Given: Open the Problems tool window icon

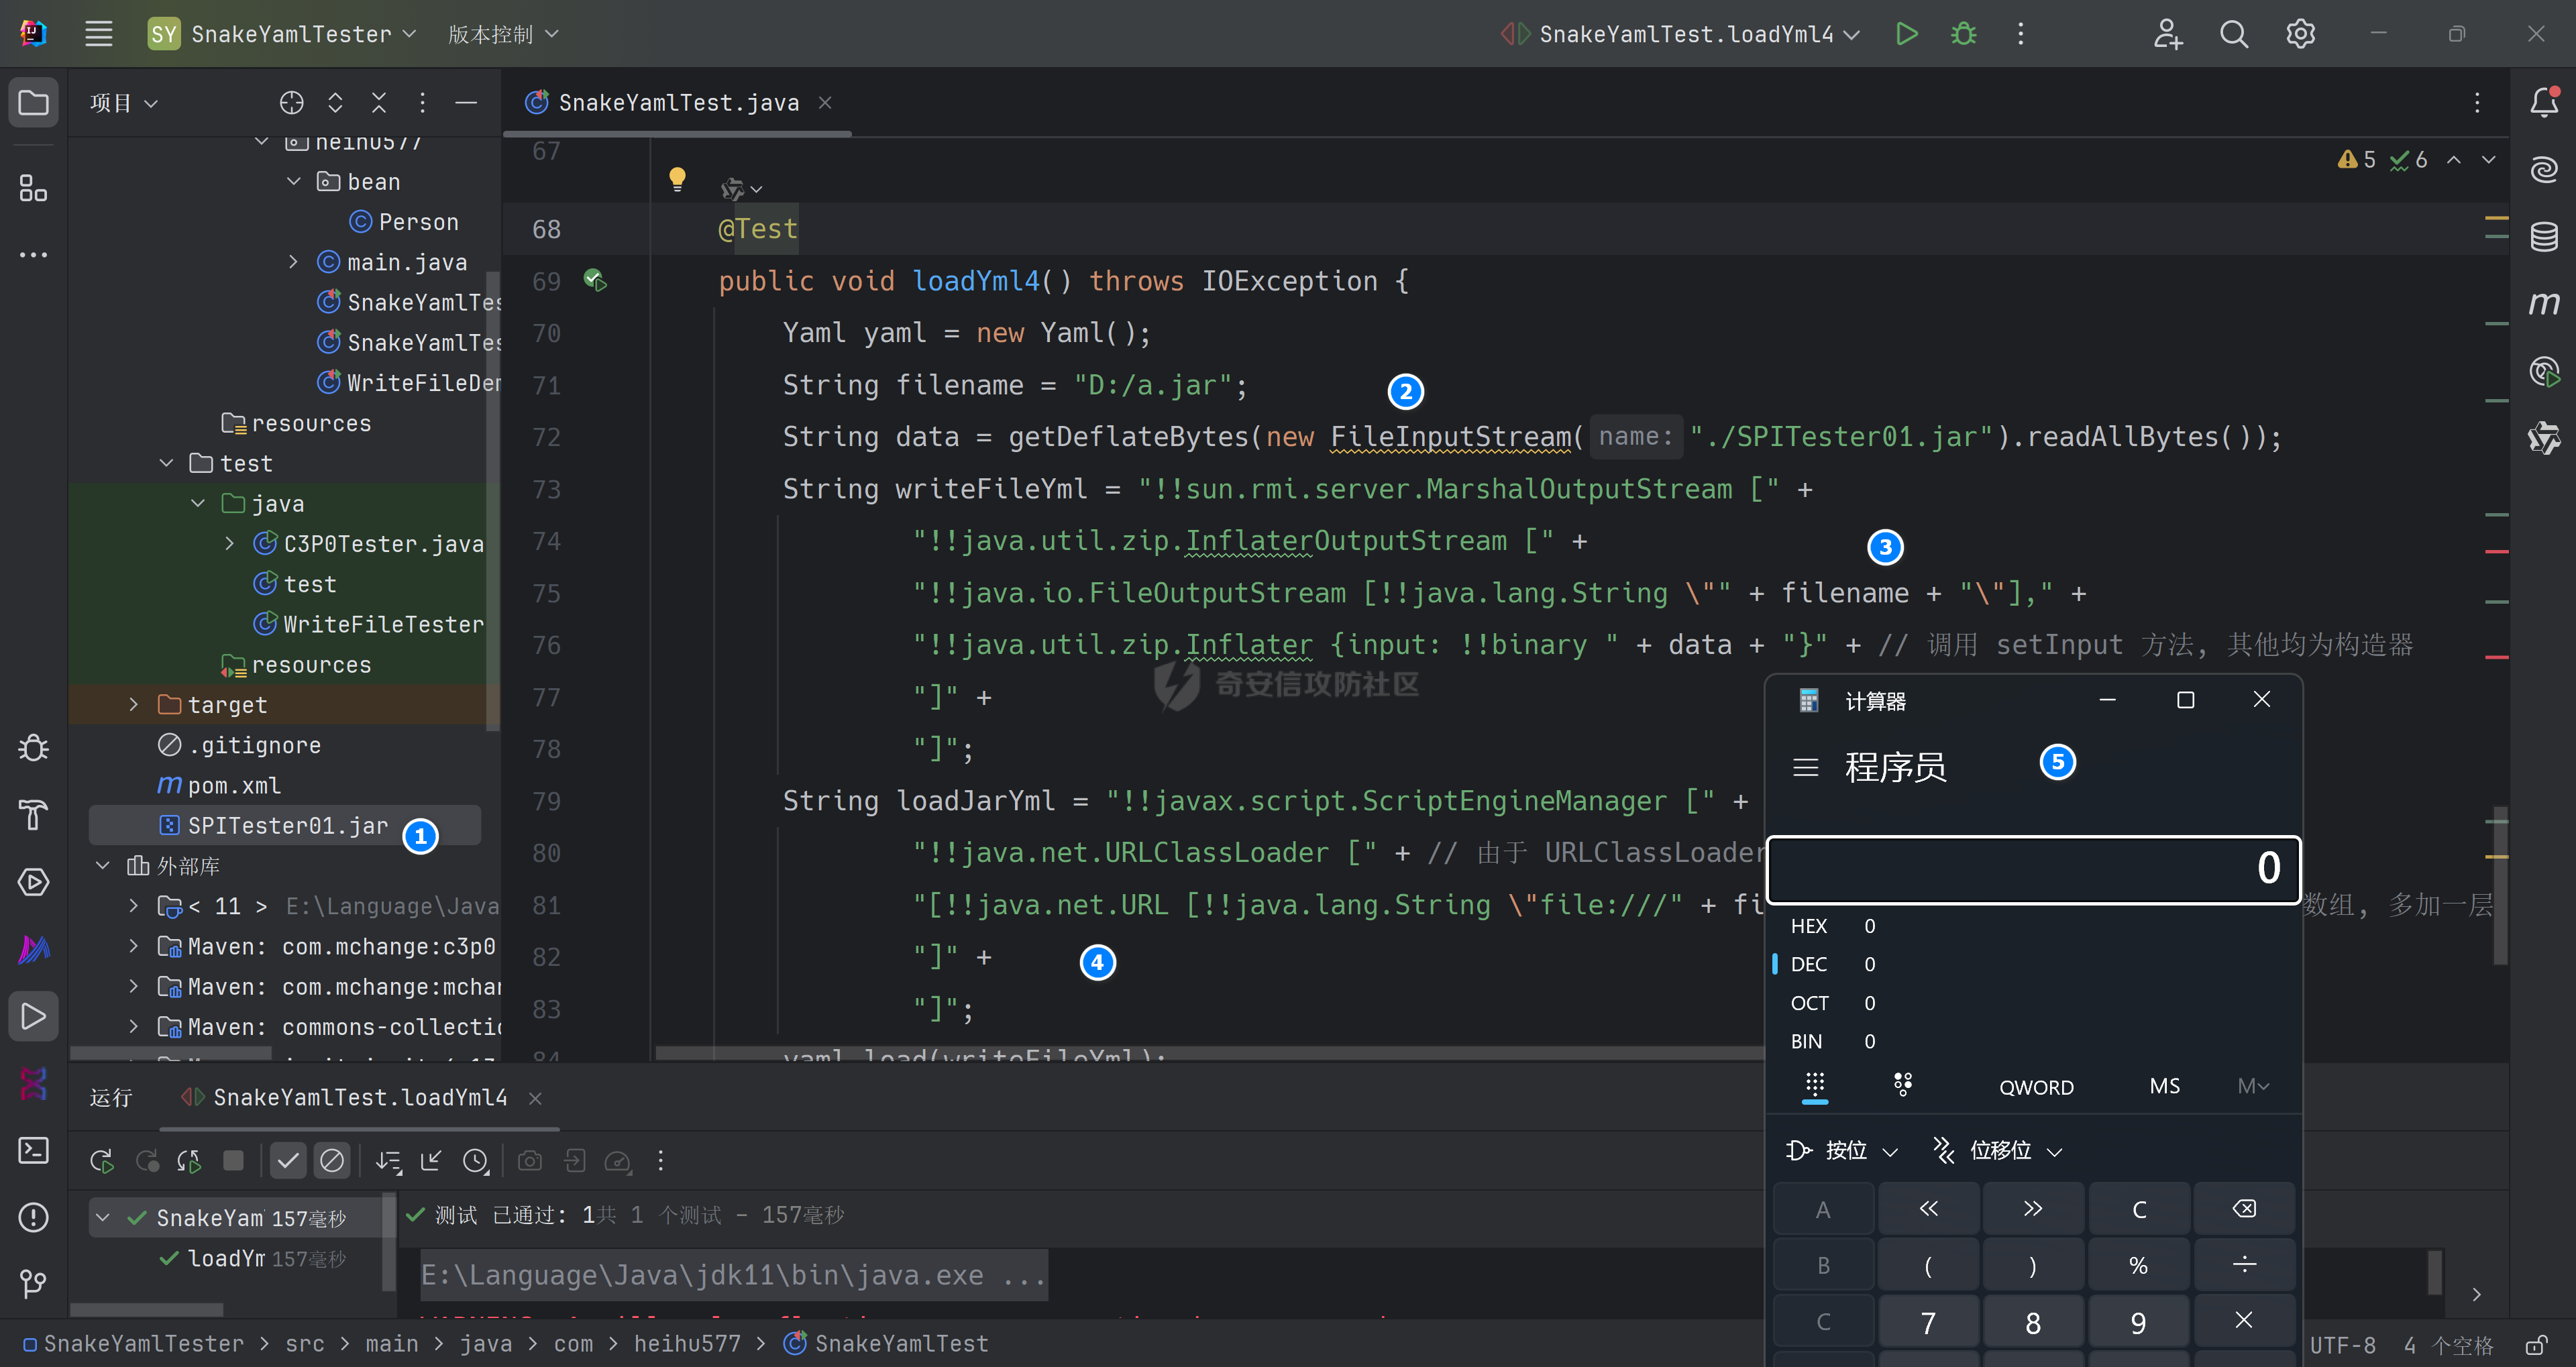Looking at the screenshot, I should (33, 1217).
